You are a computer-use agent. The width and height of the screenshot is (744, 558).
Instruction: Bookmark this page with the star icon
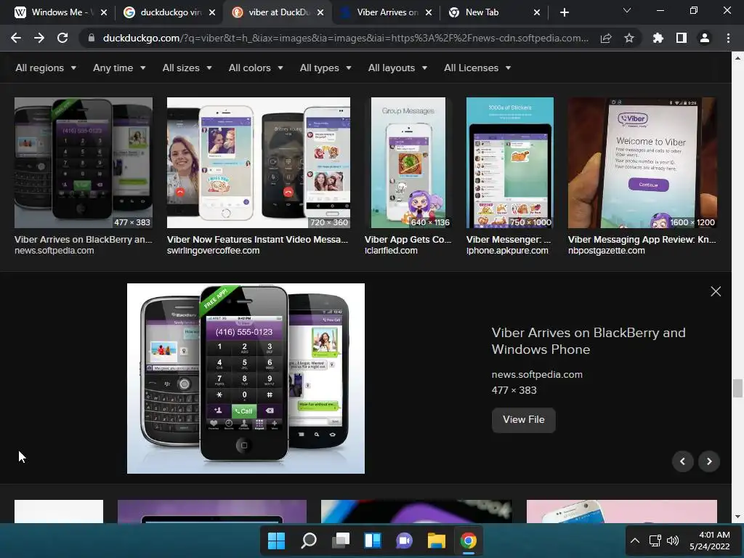pos(628,38)
